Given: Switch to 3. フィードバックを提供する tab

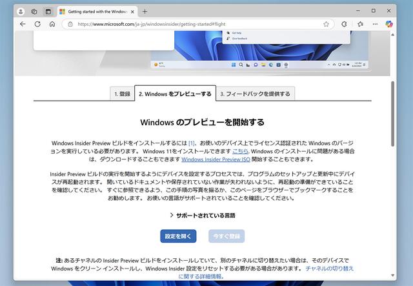Looking at the screenshot, I should coord(256,94).
